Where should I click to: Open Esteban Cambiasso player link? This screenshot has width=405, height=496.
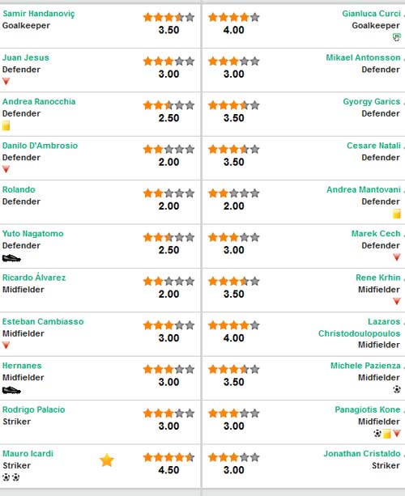[43, 321]
